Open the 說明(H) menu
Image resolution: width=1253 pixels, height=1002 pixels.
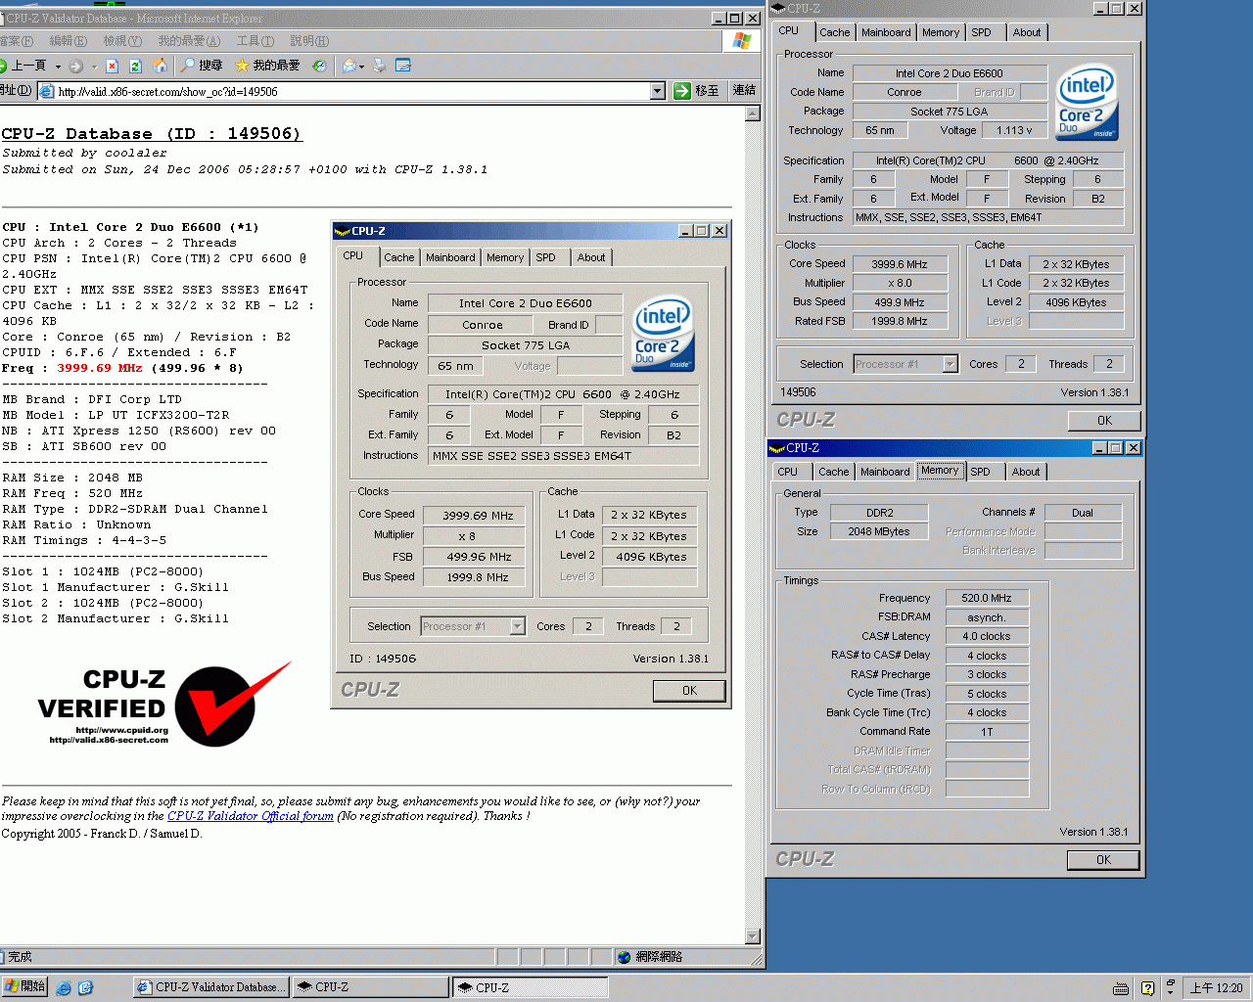[309, 41]
